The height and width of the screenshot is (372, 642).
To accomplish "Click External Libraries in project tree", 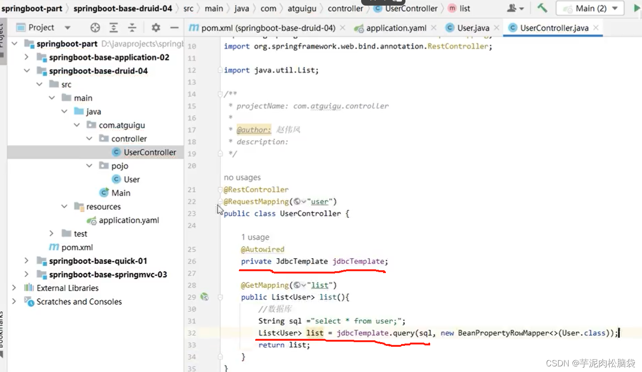I will click(x=68, y=288).
